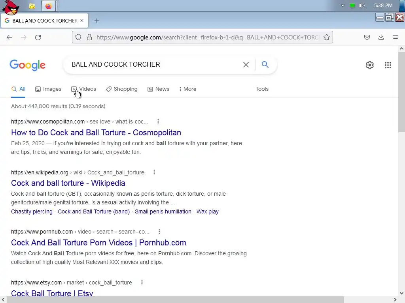405x303 pixels.
Task: Follow the Small penis humiliation sitelink
Action: [x=163, y=211]
